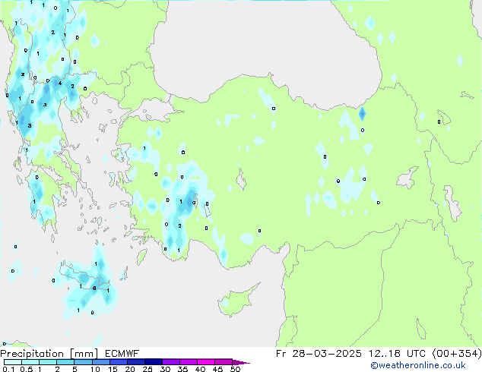482x372 pixels.
Task: Click the forecast date "28-03-2025"
Action: click(x=326, y=354)
